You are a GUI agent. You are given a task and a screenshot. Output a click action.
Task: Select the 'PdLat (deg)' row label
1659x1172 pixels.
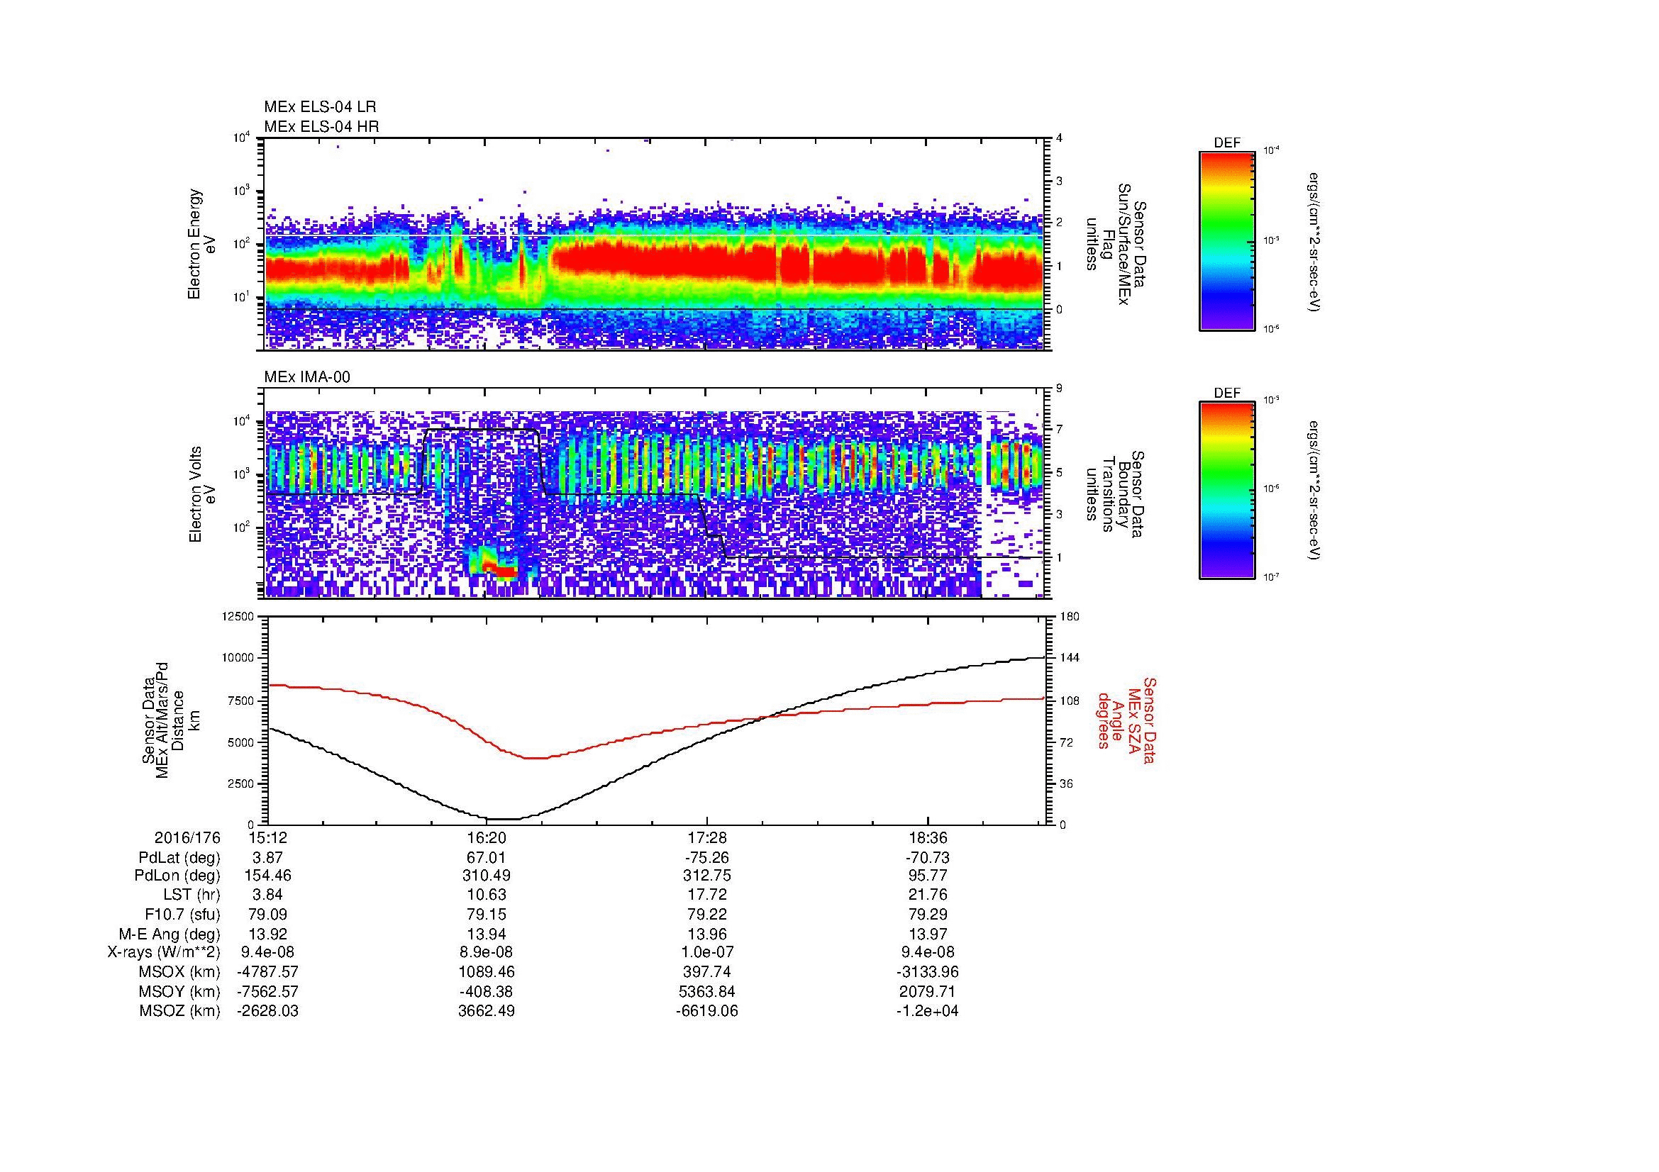(179, 858)
